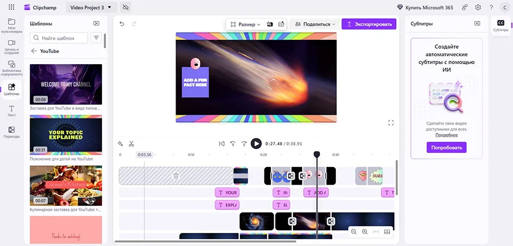513x246 pixels.
Task: Select Thanks for watching template
Action: [66, 230]
